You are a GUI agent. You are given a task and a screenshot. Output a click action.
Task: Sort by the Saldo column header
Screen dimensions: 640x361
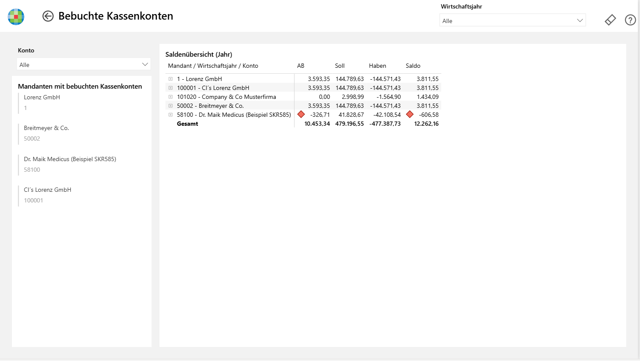[x=413, y=66]
